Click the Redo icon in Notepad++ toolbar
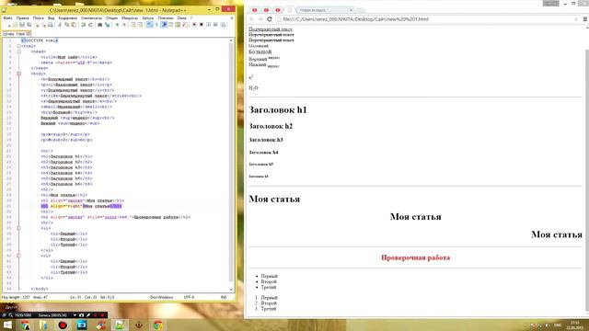Screen dimensions: 589x331 coord(90,25)
